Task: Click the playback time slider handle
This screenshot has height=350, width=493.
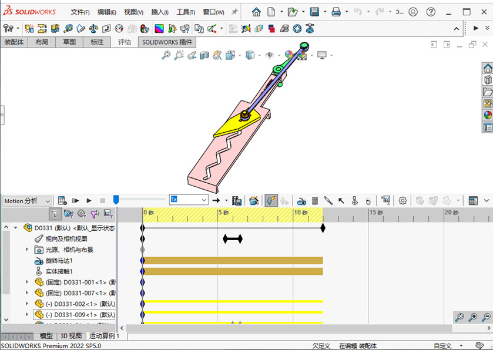Action: click(116, 200)
